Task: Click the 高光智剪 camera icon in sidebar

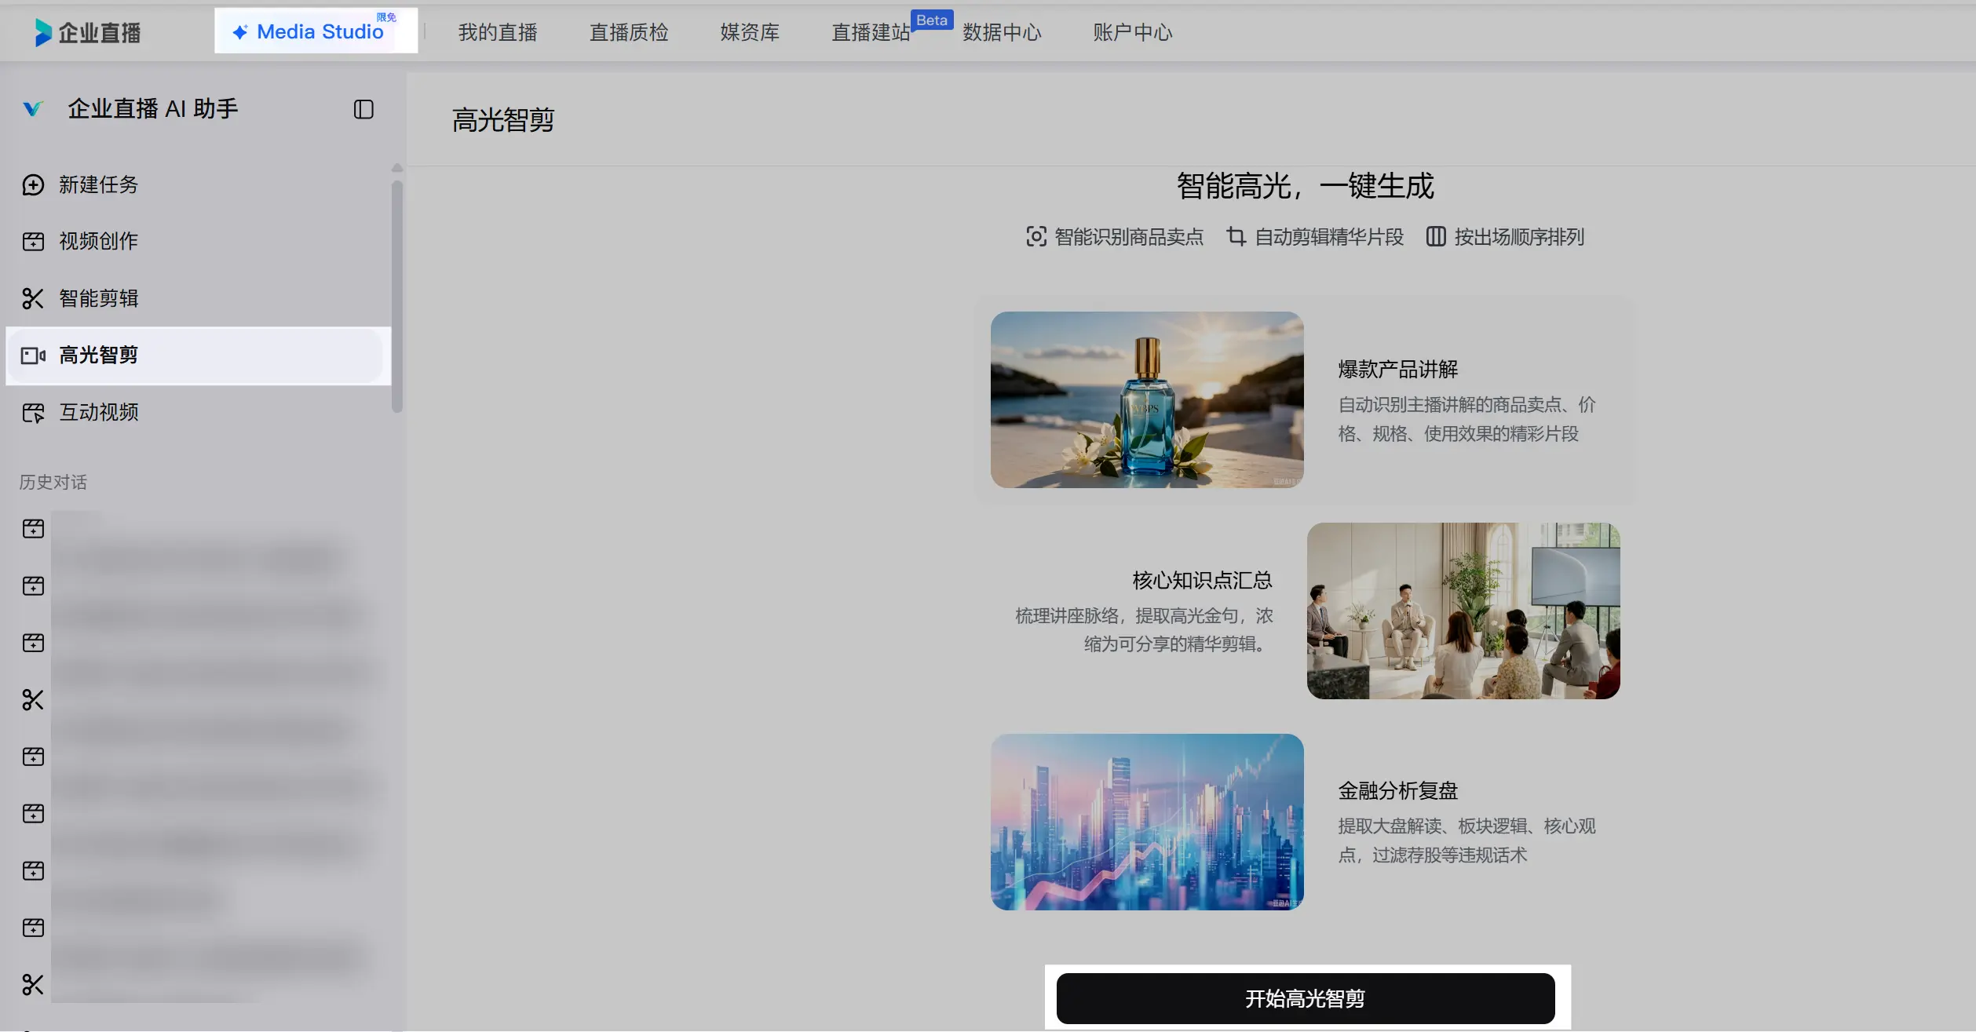Action: point(33,356)
